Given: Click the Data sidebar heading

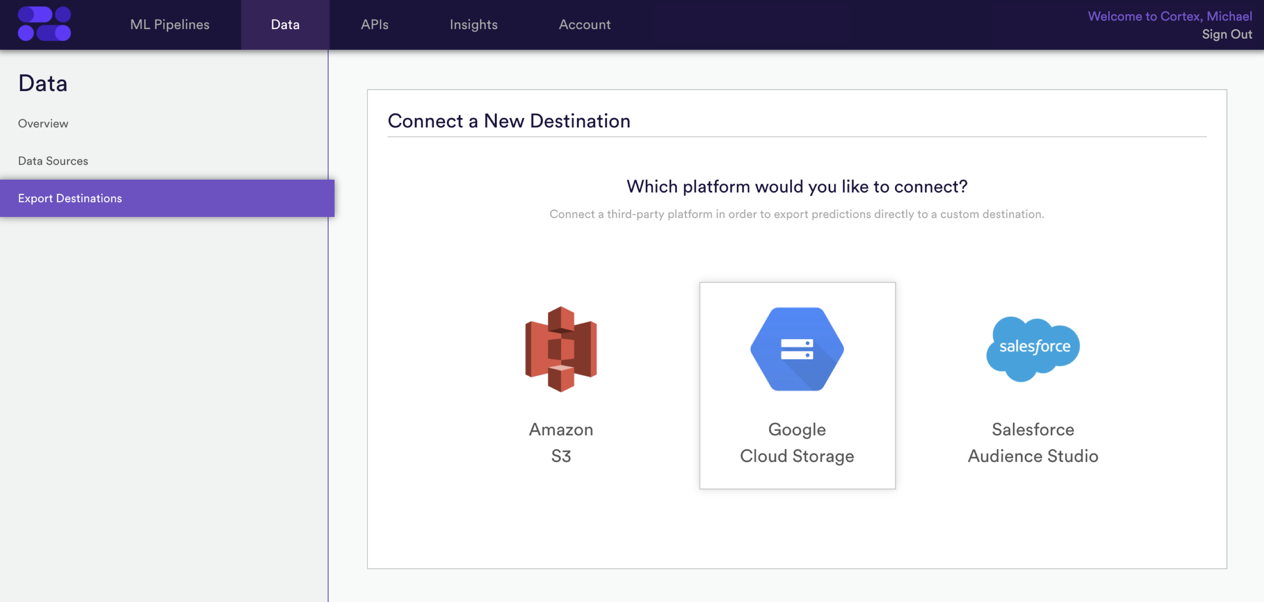Looking at the screenshot, I should [x=43, y=83].
